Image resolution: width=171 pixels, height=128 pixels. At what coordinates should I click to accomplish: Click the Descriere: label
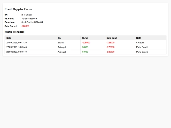click(x=10, y=22)
